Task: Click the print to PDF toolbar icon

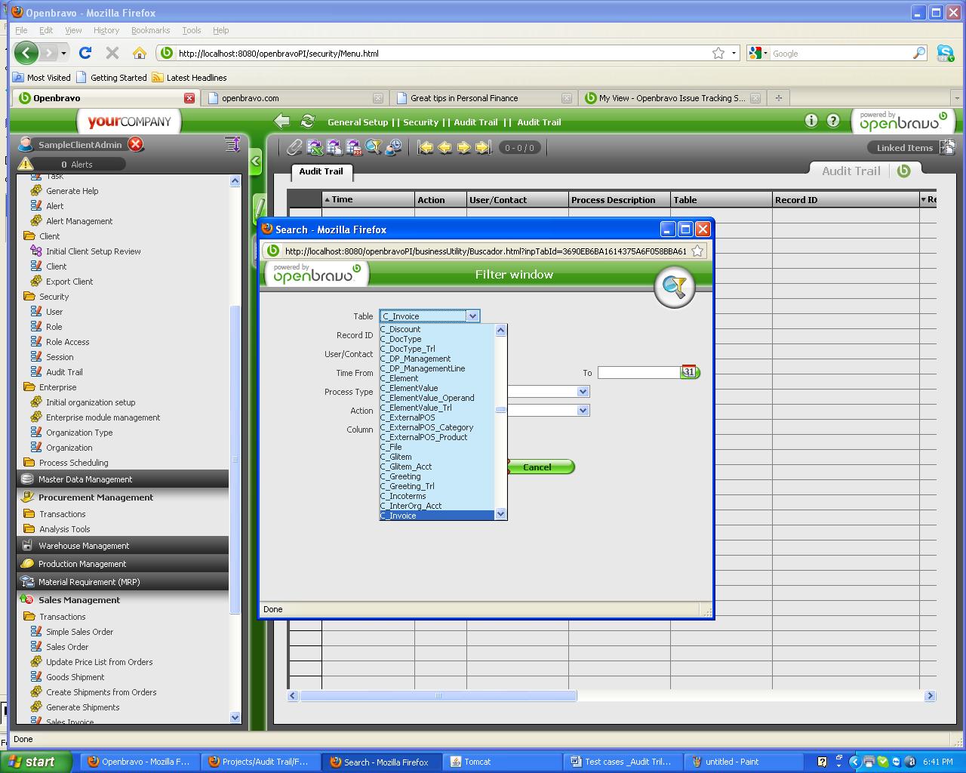Action: (353, 148)
